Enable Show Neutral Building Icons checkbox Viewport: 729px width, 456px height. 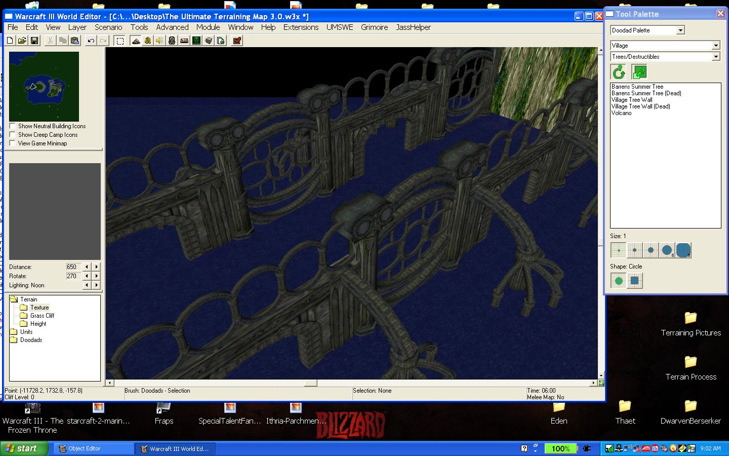click(13, 126)
